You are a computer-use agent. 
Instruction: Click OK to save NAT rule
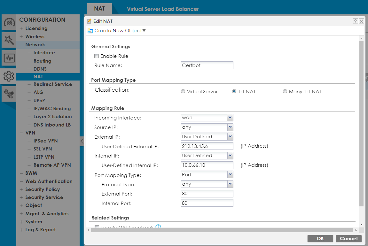tap(320, 239)
